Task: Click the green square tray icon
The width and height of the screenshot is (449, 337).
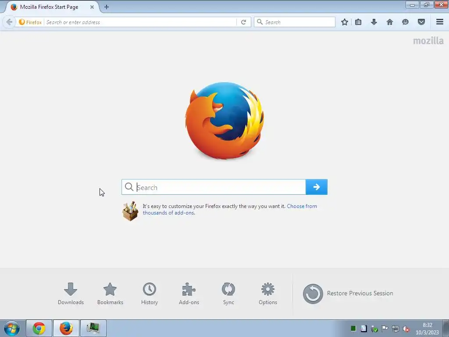Action: [x=353, y=329]
